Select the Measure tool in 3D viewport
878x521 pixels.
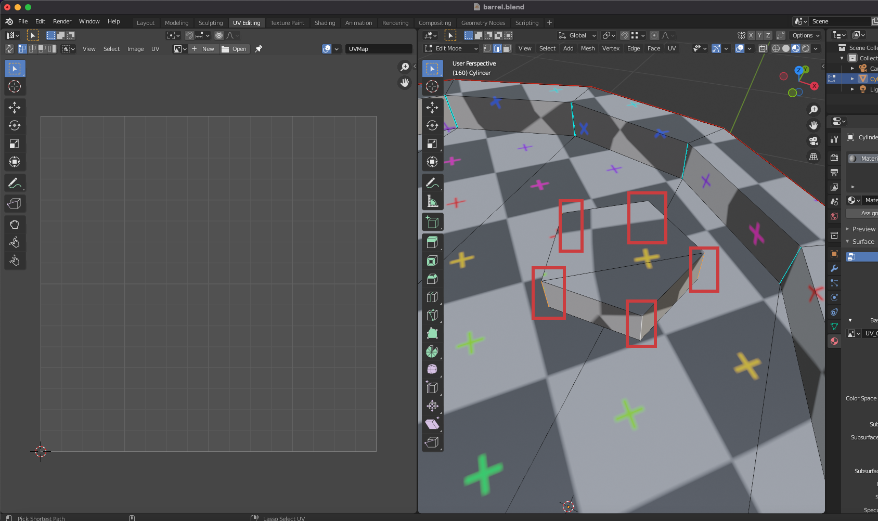click(432, 201)
